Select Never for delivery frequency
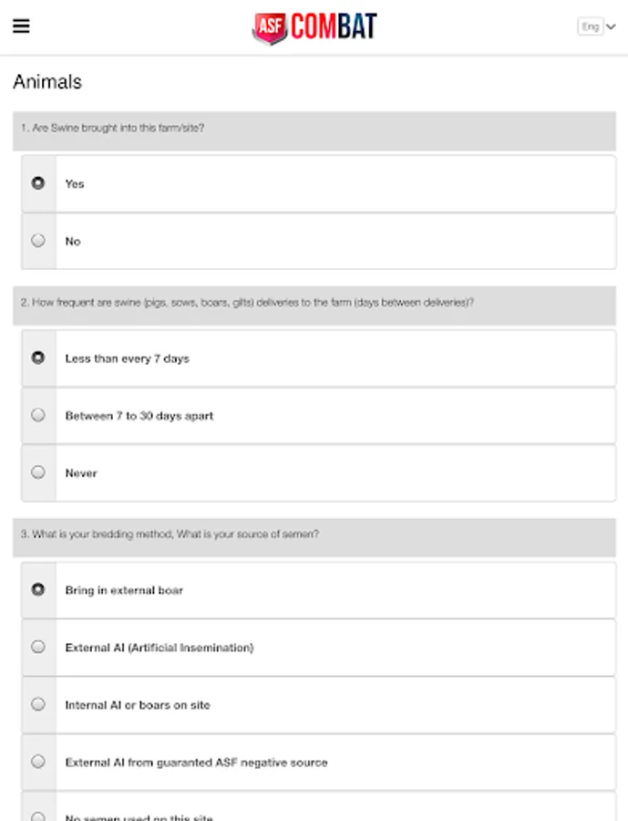This screenshot has height=821, width=628. coord(38,473)
